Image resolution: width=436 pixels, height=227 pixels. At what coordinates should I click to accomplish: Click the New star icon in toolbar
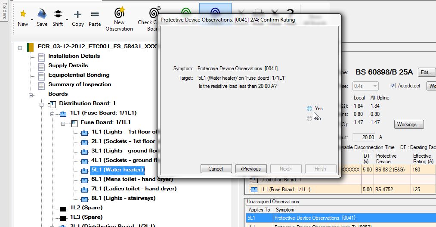coord(23,14)
